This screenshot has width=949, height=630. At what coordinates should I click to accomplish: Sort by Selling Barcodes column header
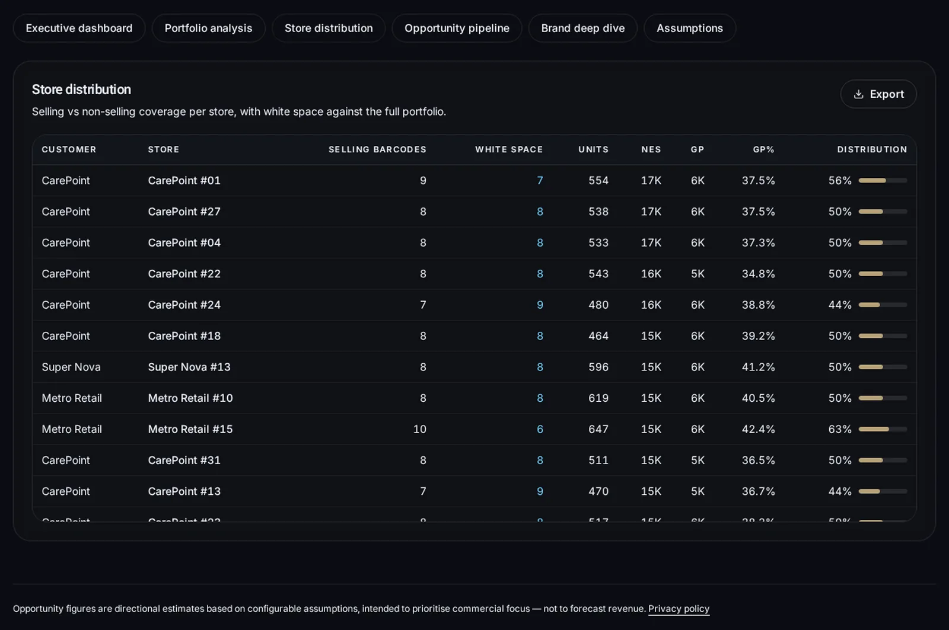[x=377, y=149]
